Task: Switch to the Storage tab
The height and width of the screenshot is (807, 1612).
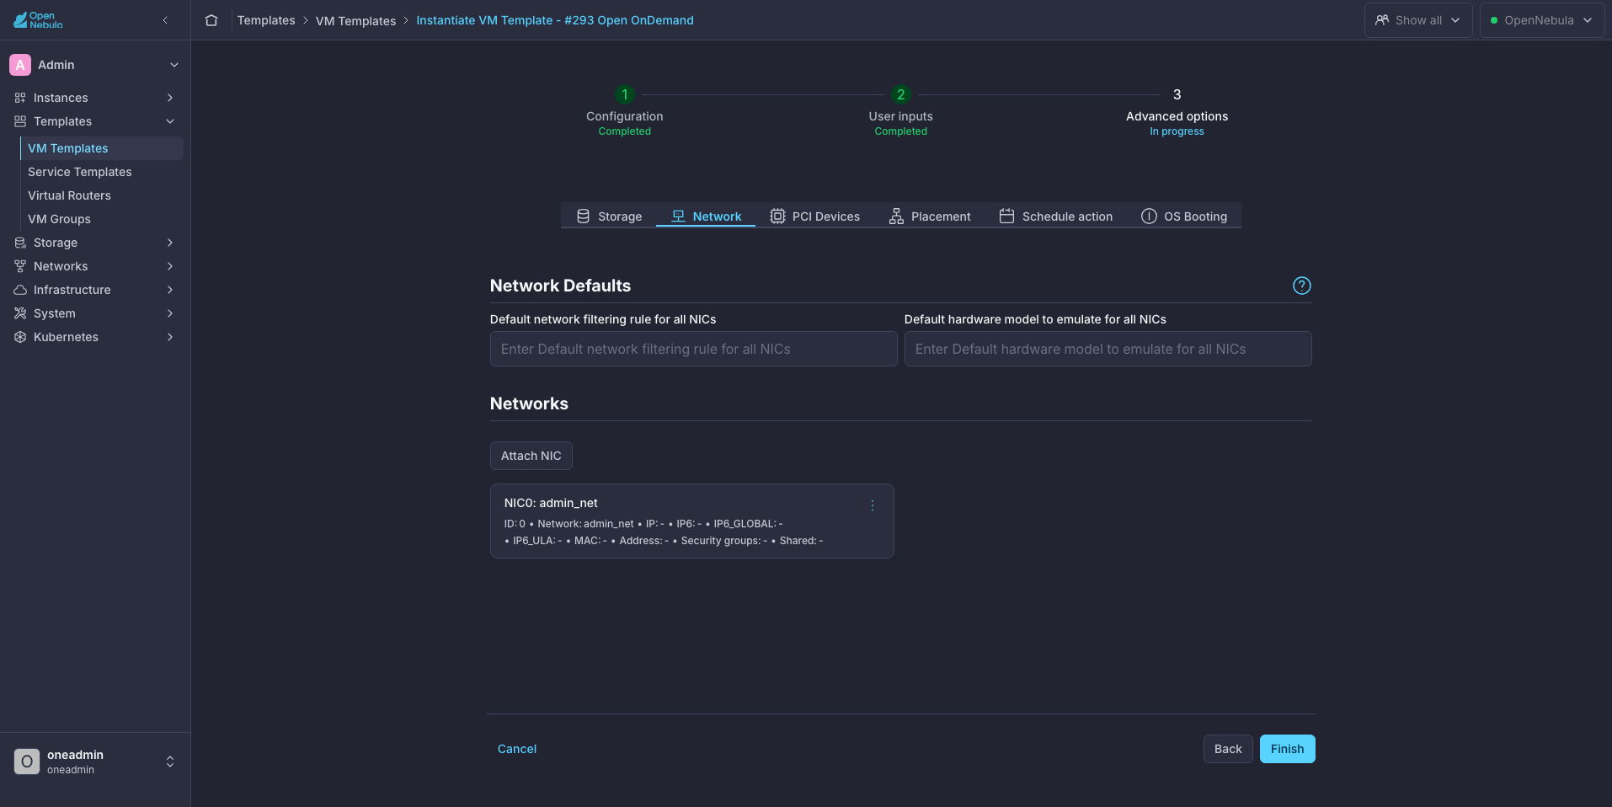Action: [x=609, y=216]
